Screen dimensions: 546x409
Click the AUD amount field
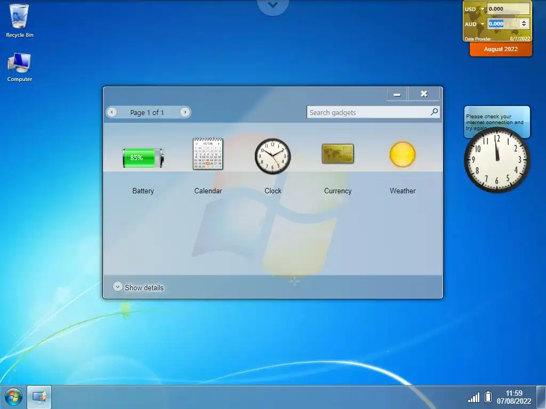pos(503,23)
